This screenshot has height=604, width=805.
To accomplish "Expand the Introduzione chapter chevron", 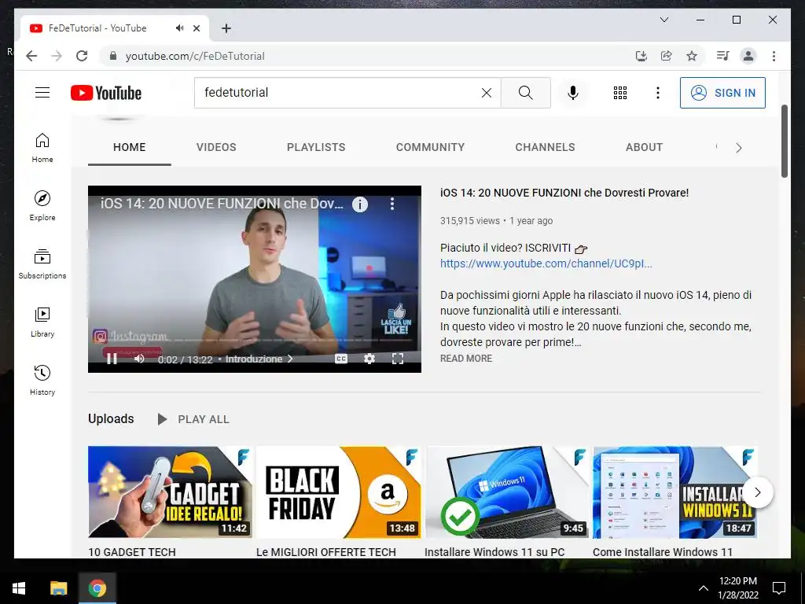I will point(290,359).
